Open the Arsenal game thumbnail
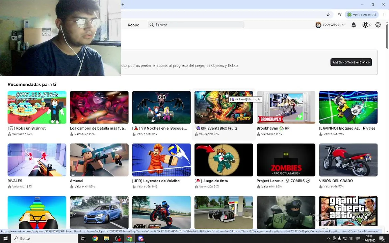Viewport: 389px width, 243px height. click(99, 160)
